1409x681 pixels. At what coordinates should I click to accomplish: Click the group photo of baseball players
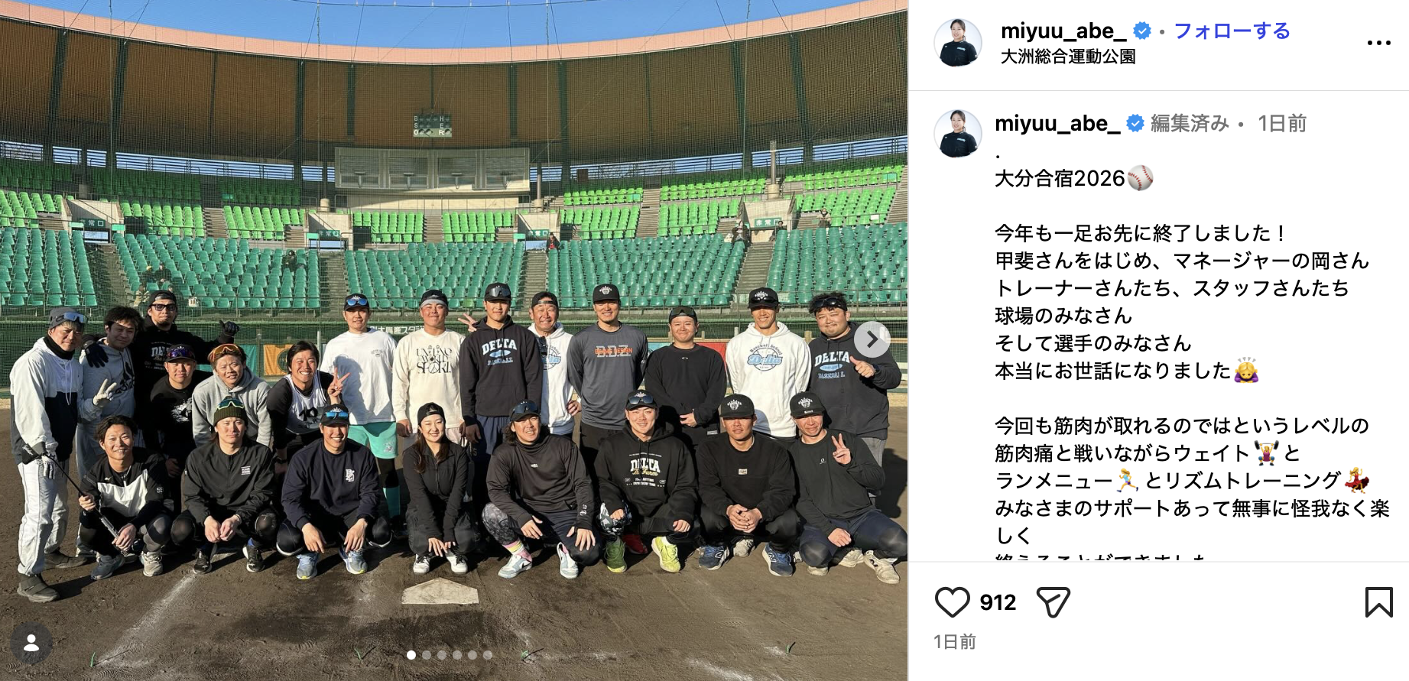454,340
